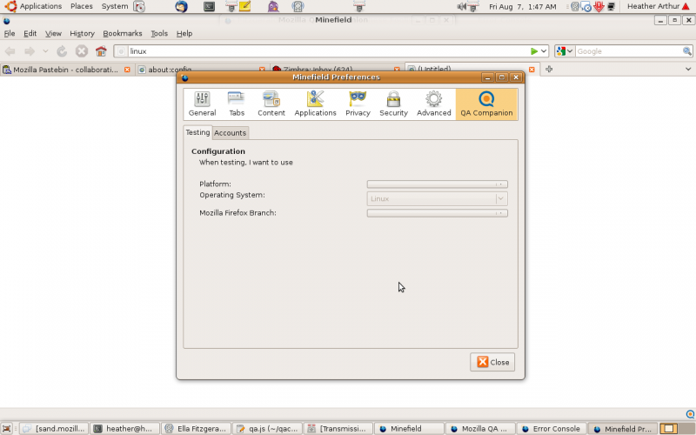Close the Mozilla Pastebin tab
This screenshot has width=696, height=435.
click(127, 70)
